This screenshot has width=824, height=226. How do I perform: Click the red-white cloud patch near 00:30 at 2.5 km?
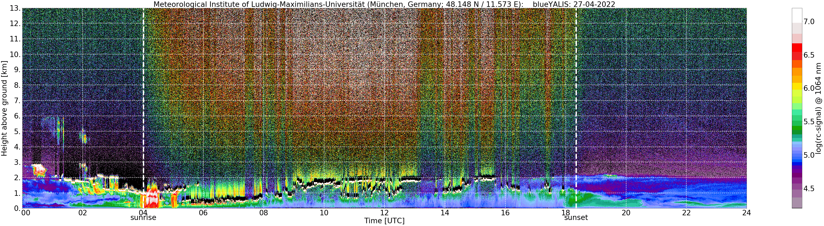coord(39,170)
